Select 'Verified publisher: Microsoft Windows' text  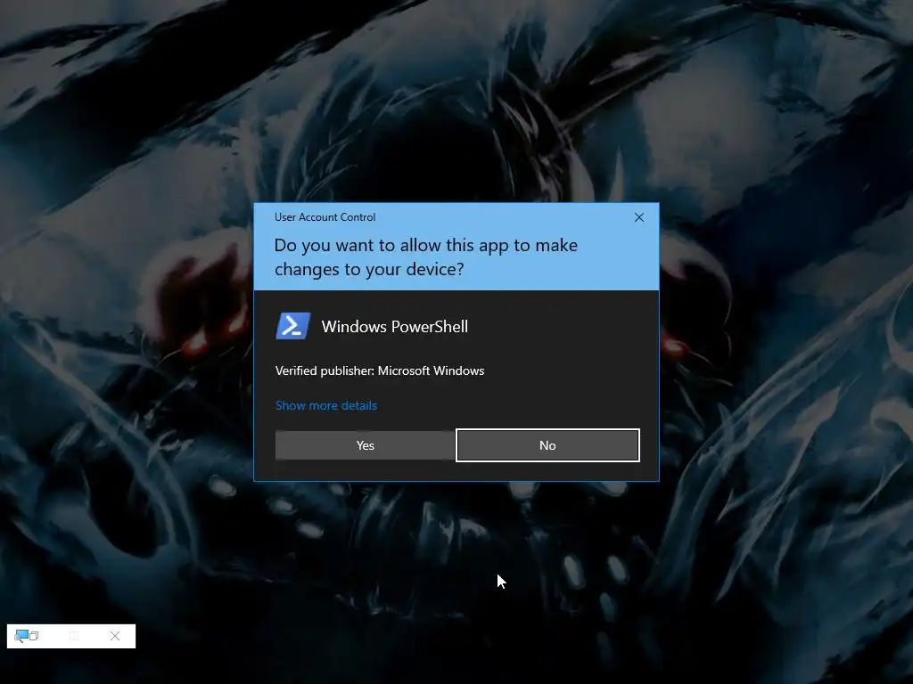(380, 371)
